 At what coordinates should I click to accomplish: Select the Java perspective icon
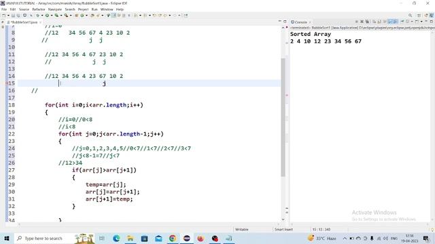[432, 16]
